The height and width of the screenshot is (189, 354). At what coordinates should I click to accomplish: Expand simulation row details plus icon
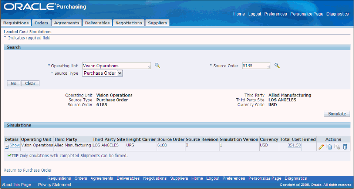pos(7,147)
